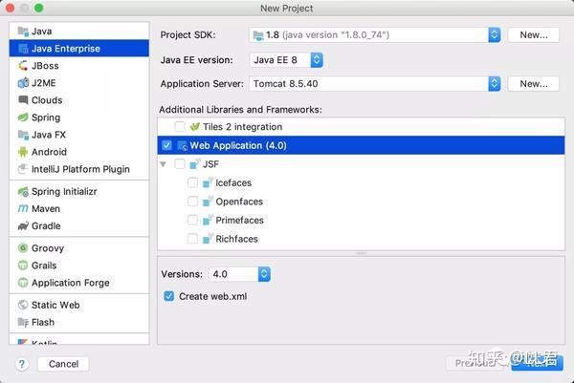Viewport: 574px width, 383px height.
Task: Click the Primefaces library icon
Action: (x=208, y=220)
